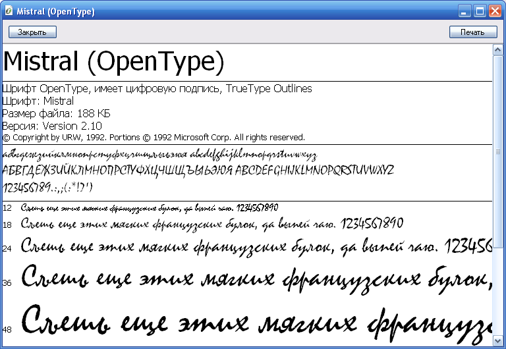Click the font viewer title bar icon
Viewport: 506px width, 349px height.
[9, 11]
